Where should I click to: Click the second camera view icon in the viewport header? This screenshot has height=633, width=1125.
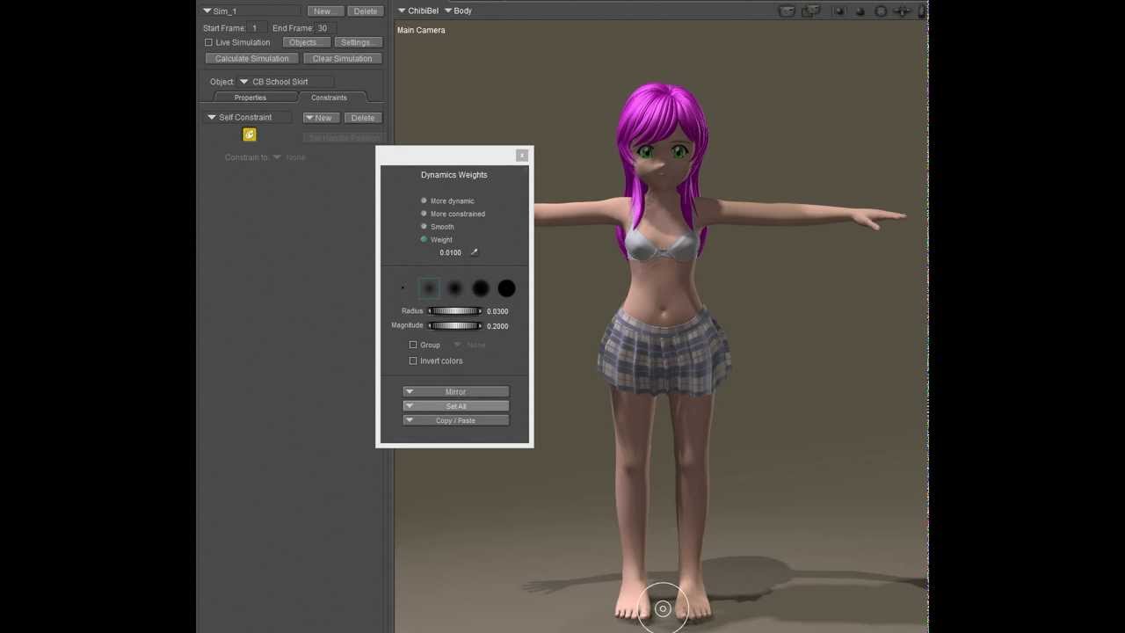click(812, 11)
